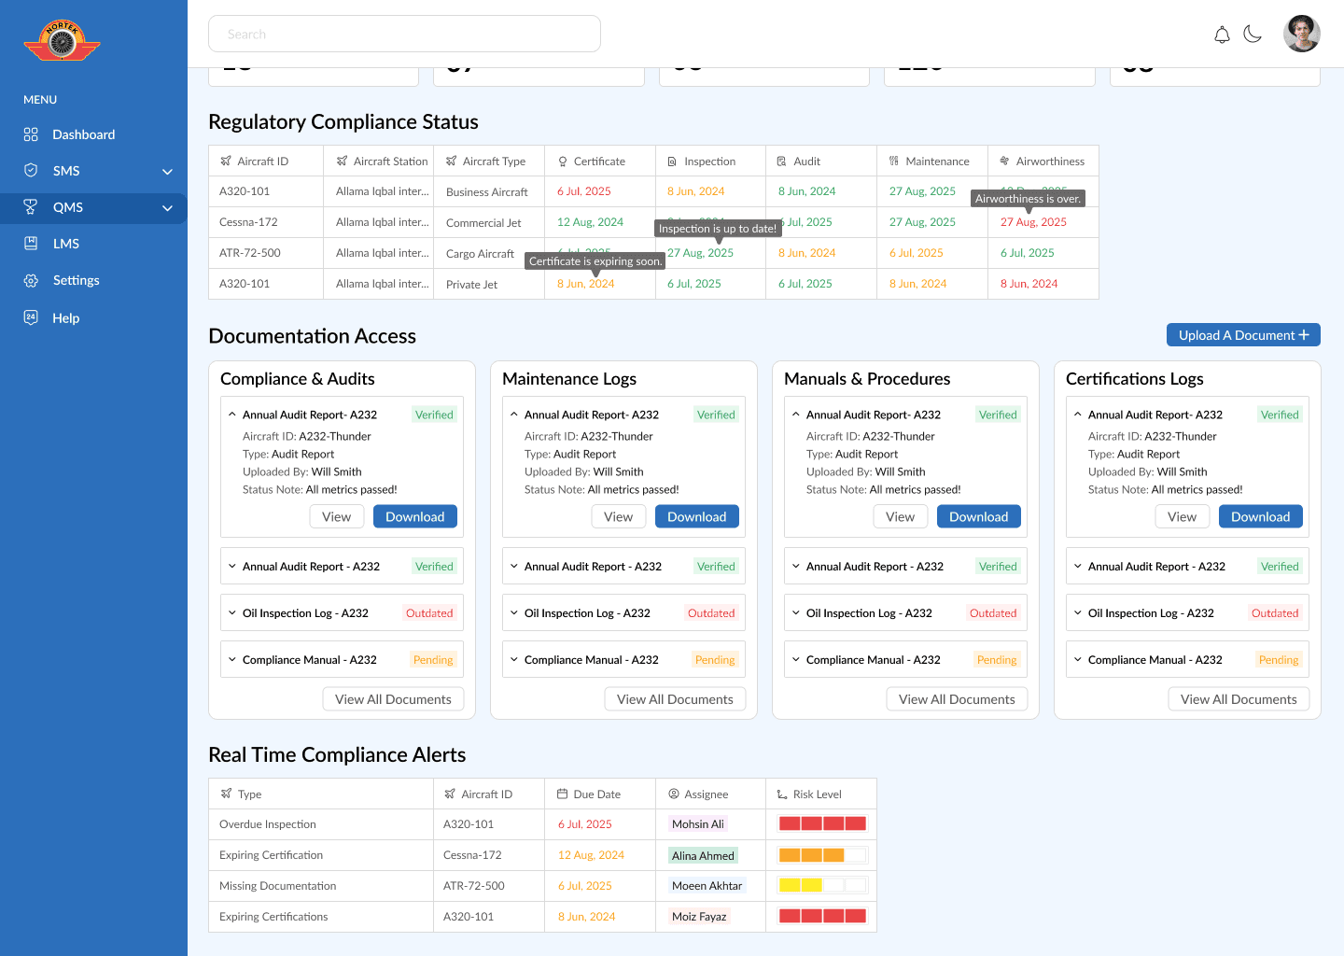View All Documents in Maintenance Logs
1344x956 pixels.
pyautogui.click(x=675, y=699)
